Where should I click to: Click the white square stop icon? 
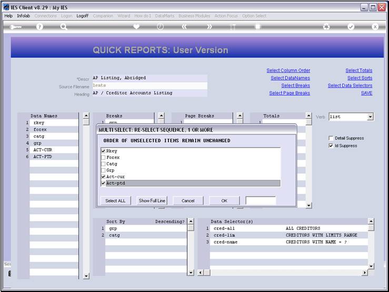[x=258, y=26]
